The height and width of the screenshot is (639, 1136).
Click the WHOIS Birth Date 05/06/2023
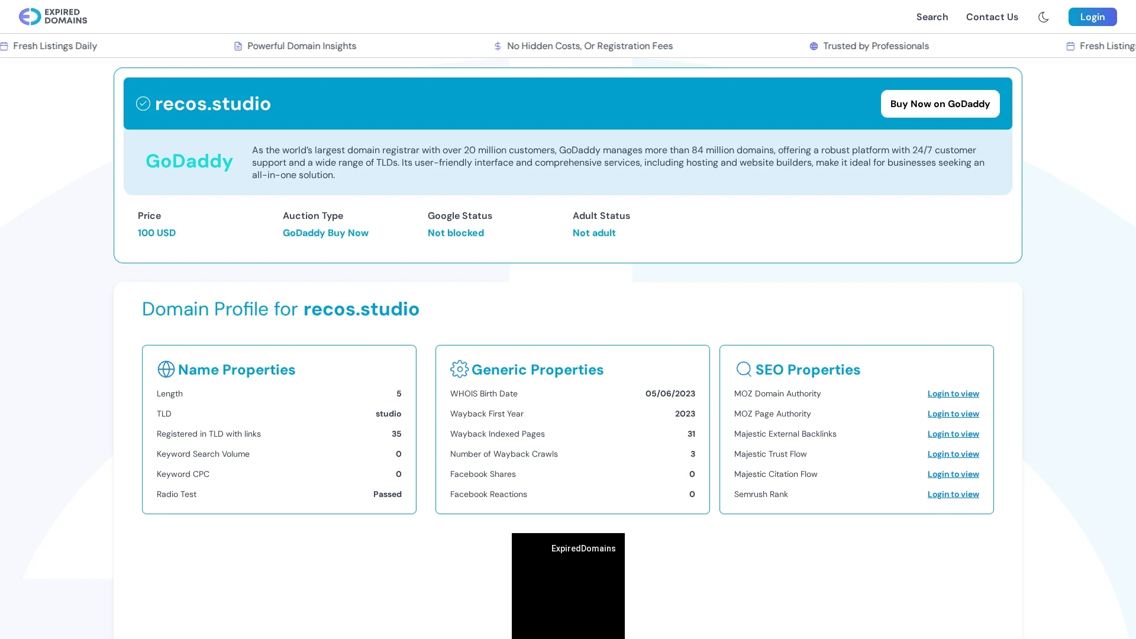coord(670,394)
